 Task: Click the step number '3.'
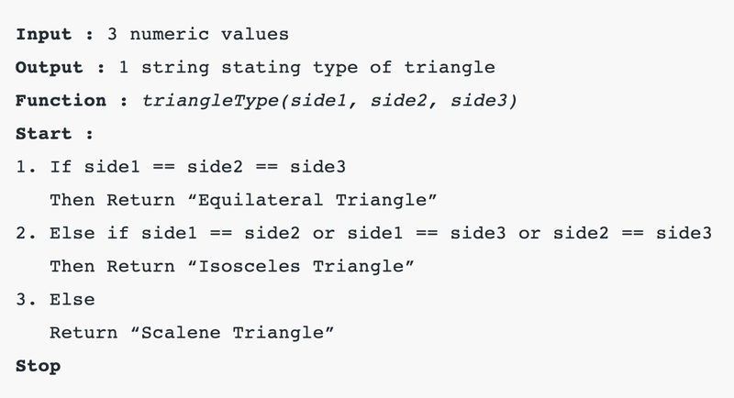tap(27, 300)
